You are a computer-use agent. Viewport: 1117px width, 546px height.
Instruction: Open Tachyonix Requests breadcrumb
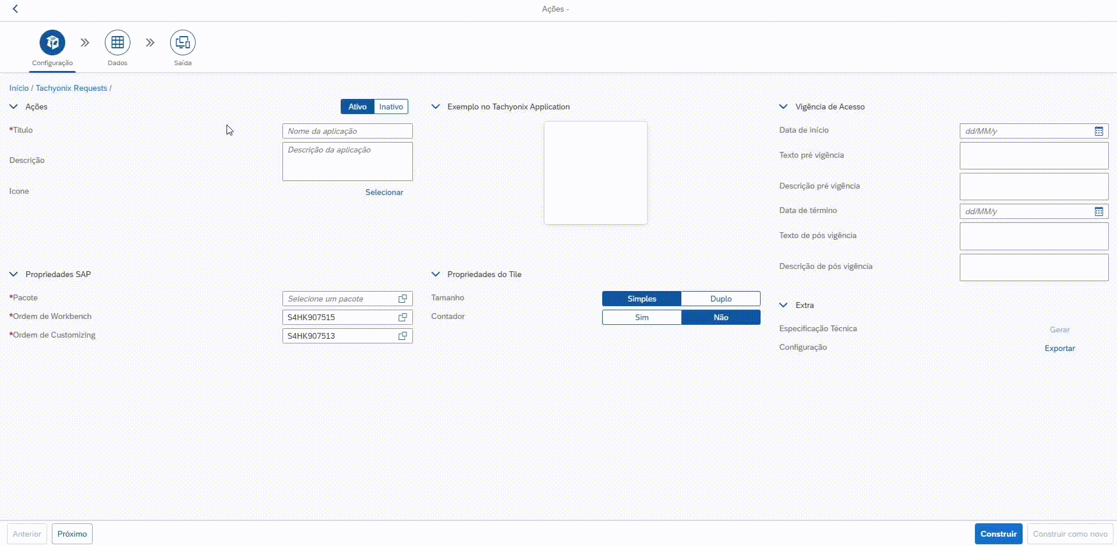[x=71, y=88]
